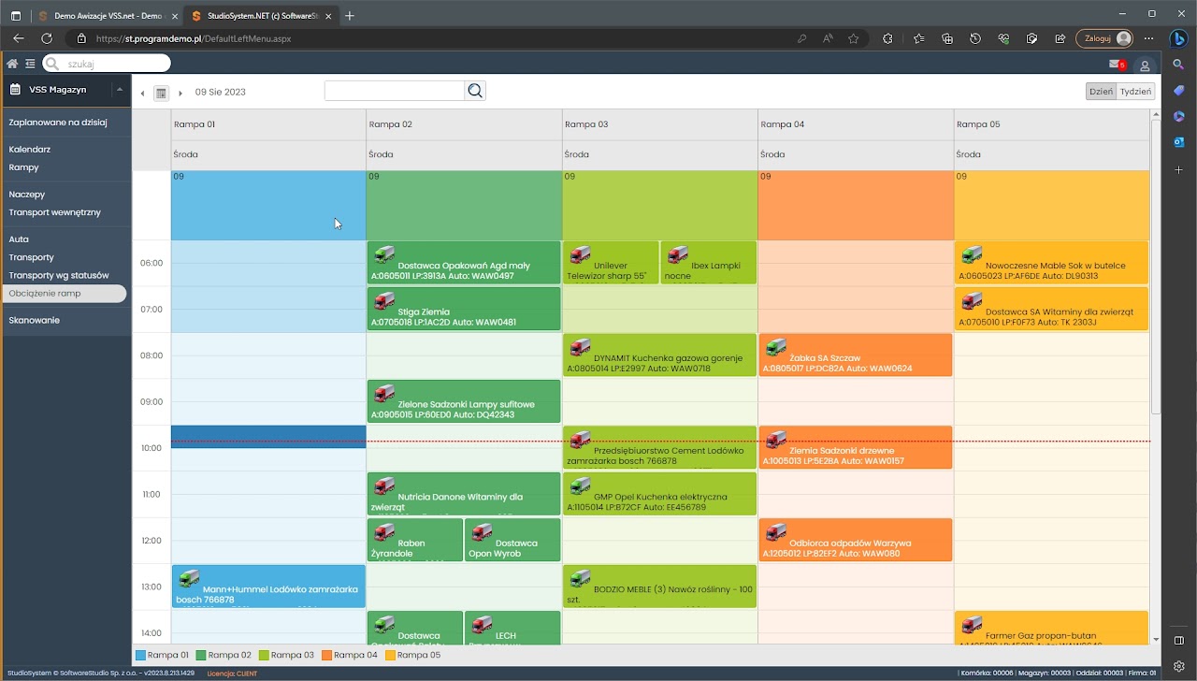
Task: Open the calendar date picker icon
Action: (161, 93)
